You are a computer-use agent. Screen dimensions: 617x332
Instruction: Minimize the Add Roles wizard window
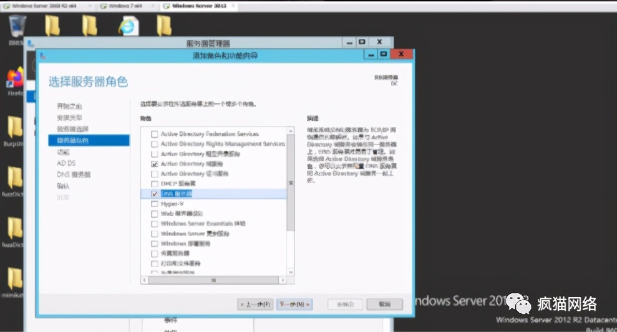(371, 55)
